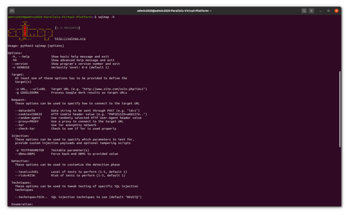This screenshot has width=349, height=215.
Task: Click the 'sqlmap -h' command text
Action: pyautogui.click(x=106, y=17)
